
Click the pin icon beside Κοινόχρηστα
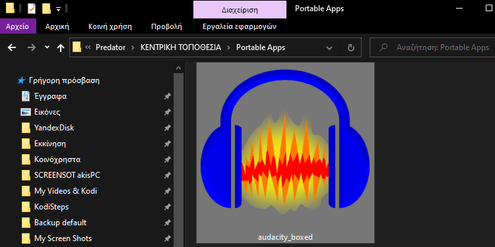point(168,160)
